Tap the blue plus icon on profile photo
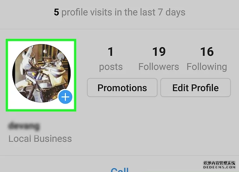239x172 pixels. [x=65, y=97]
